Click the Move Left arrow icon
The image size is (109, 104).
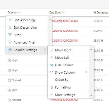[52, 58]
